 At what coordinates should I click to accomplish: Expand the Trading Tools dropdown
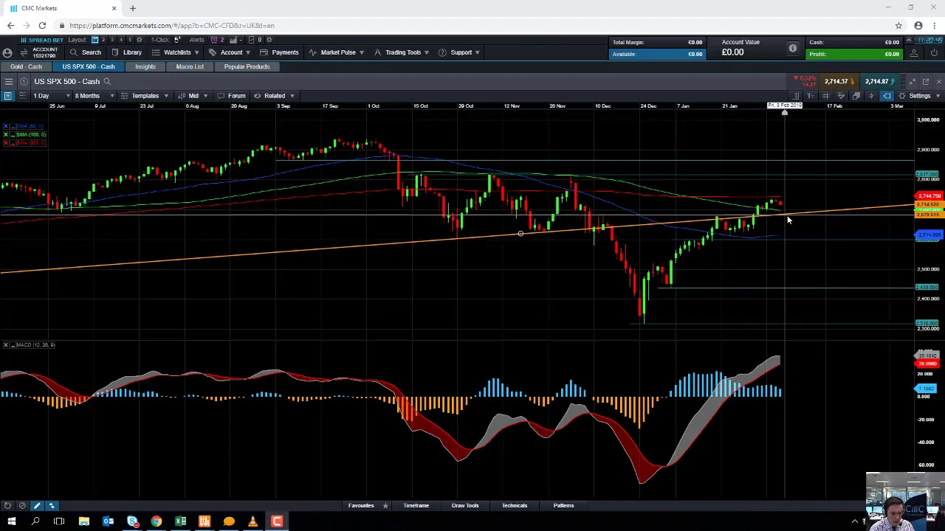click(x=401, y=52)
